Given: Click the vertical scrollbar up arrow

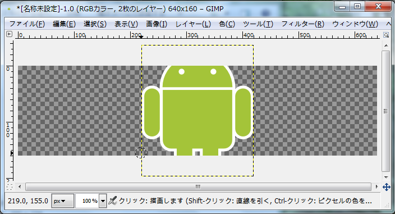Looking at the screenshot, I should (x=386, y=45).
